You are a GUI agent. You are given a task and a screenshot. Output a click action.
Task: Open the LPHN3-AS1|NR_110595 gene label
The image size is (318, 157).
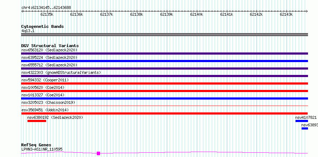[x=42, y=149]
